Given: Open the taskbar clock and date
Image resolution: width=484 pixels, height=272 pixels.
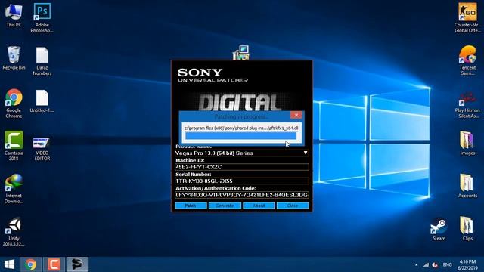Looking at the screenshot, I should pos(467,264).
